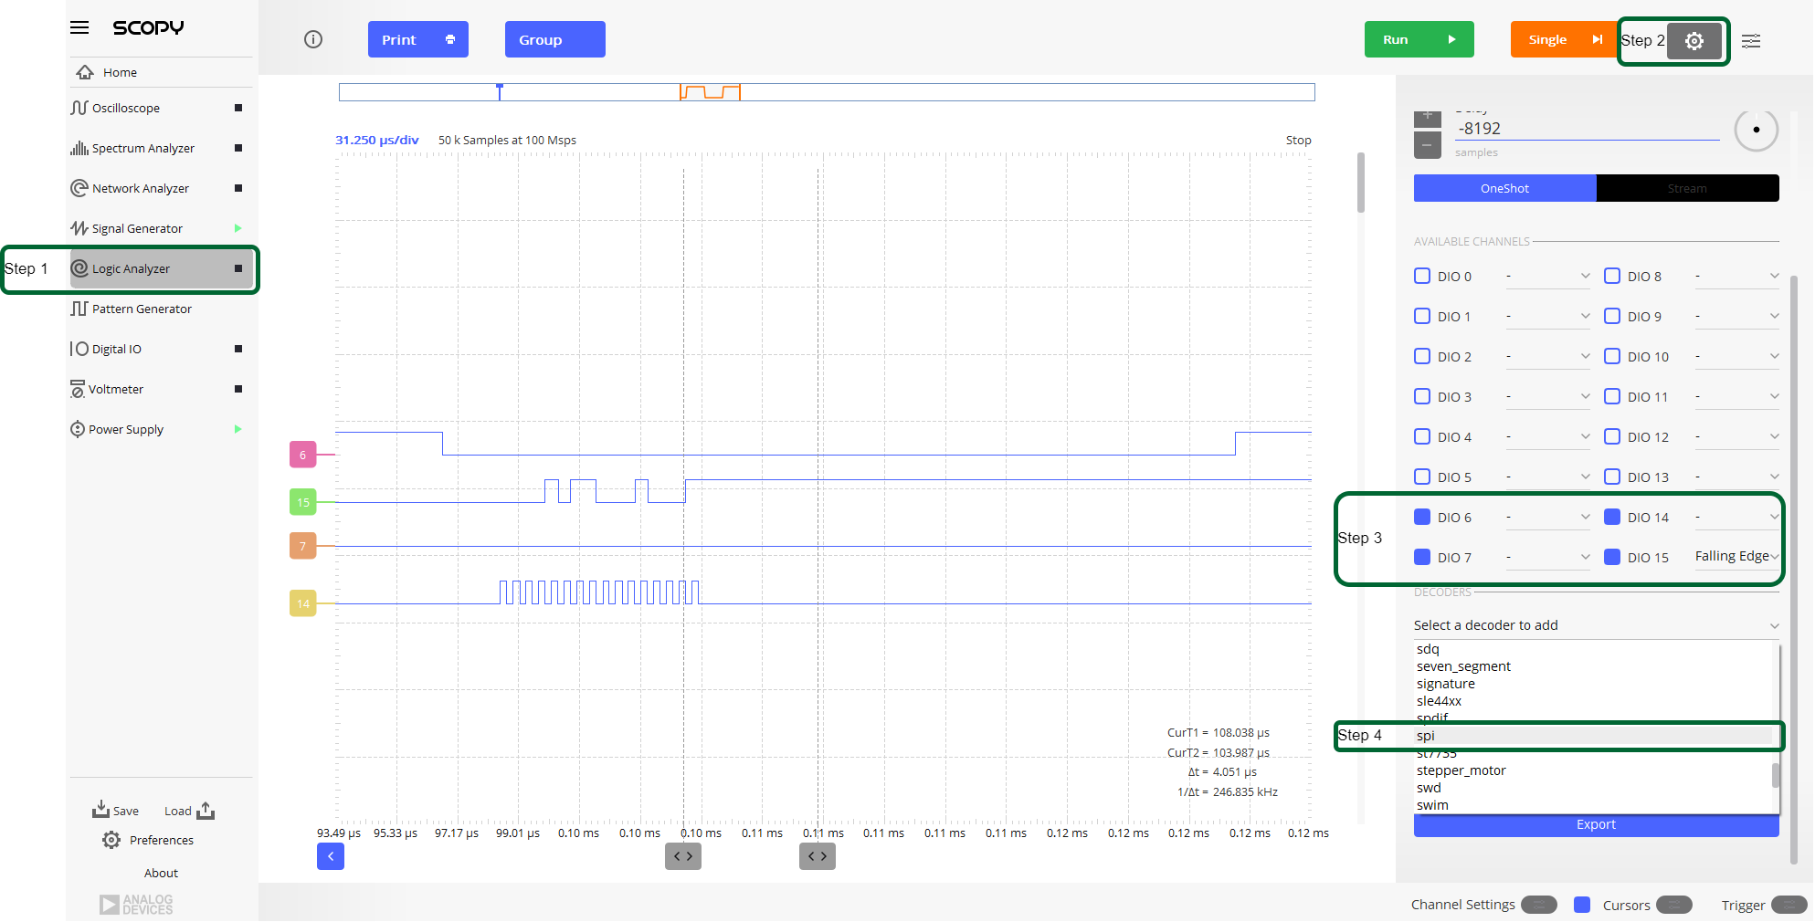Viewport: 1815px width, 922px height.
Task: Expand the Signal Generator submenu arrow
Action: coord(238,228)
